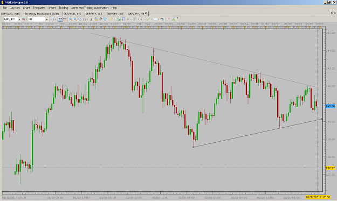Switch to the GBP/AUD, m15 tab
Viewport: 337px width, 201px height.
(x=10, y=13)
